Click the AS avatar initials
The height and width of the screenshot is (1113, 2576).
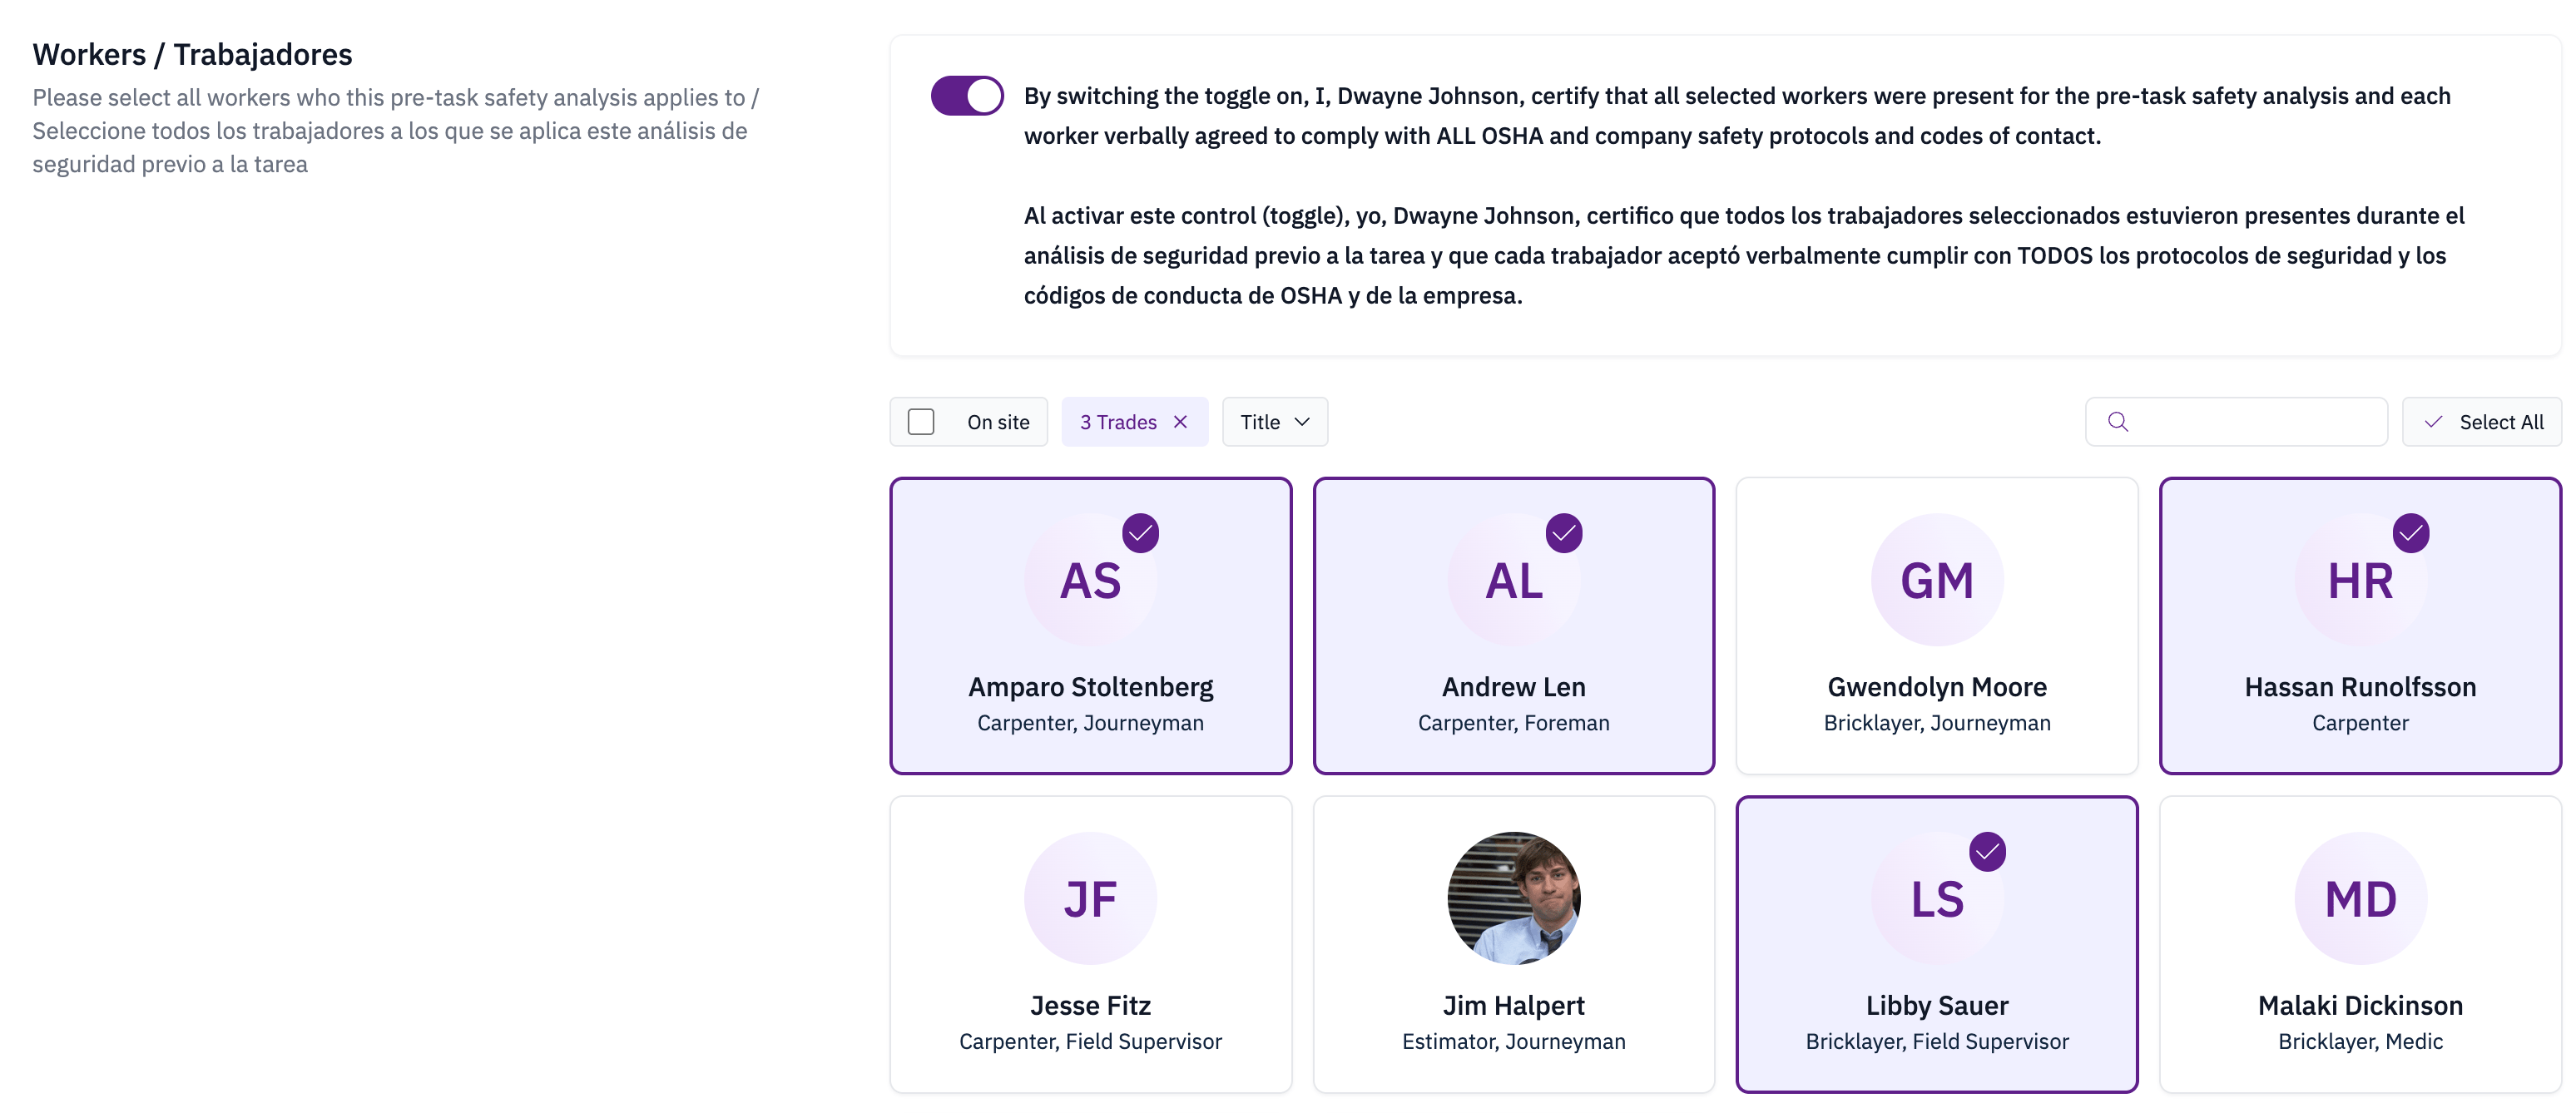click(1090, 581)
